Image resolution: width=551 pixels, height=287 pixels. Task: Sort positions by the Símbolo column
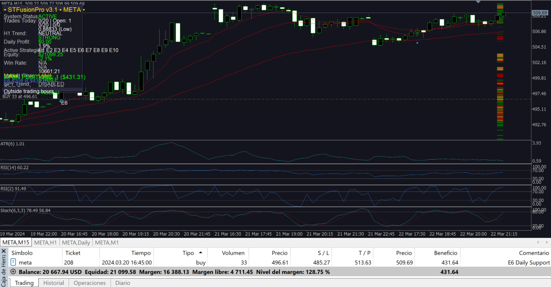(35, 253)
